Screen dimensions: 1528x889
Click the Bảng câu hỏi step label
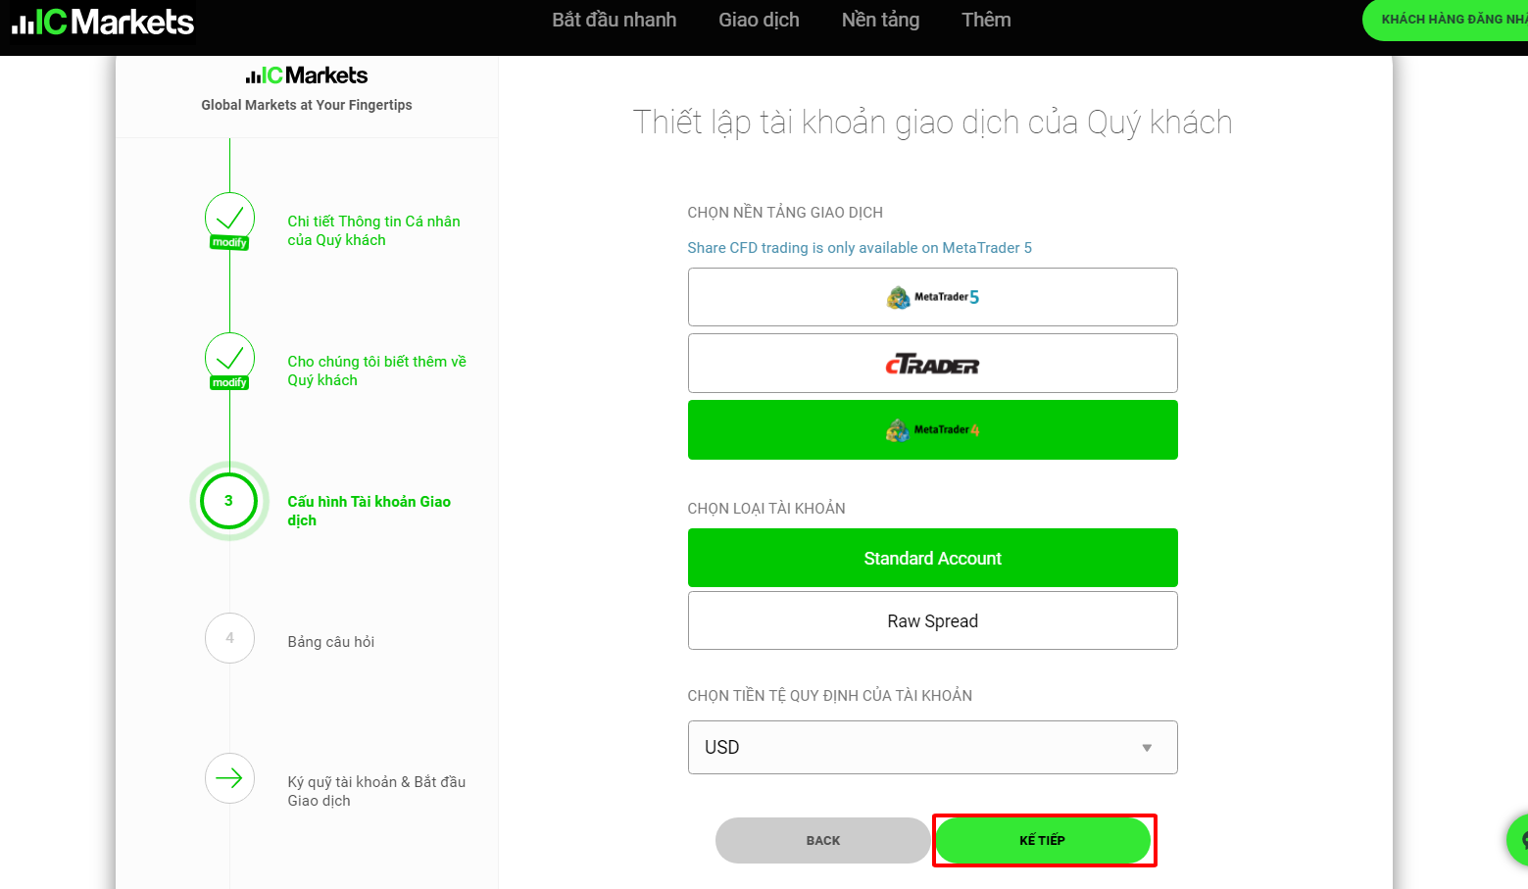click(331, 642)
